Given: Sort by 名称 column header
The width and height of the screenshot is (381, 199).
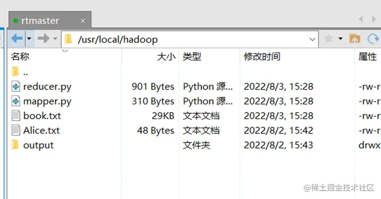Looking at the screenshot, I should tap(20, 56).
